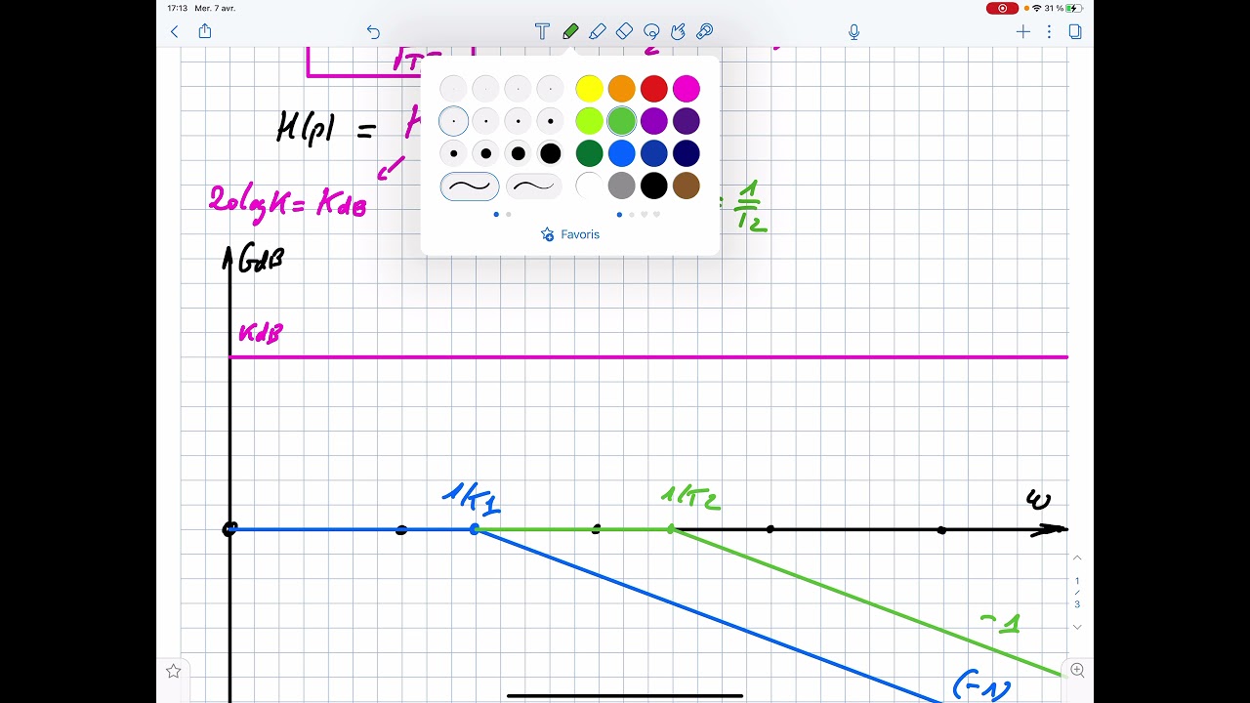
Task: Select the Text tool
Action: coord(542,31)
